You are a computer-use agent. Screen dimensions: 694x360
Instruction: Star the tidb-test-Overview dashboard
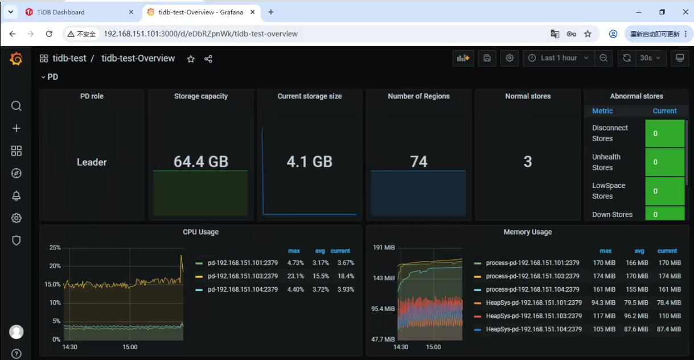[x=191, y=59]
